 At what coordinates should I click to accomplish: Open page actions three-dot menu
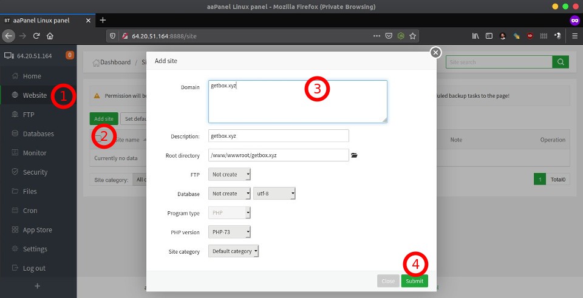coord(377,36)
